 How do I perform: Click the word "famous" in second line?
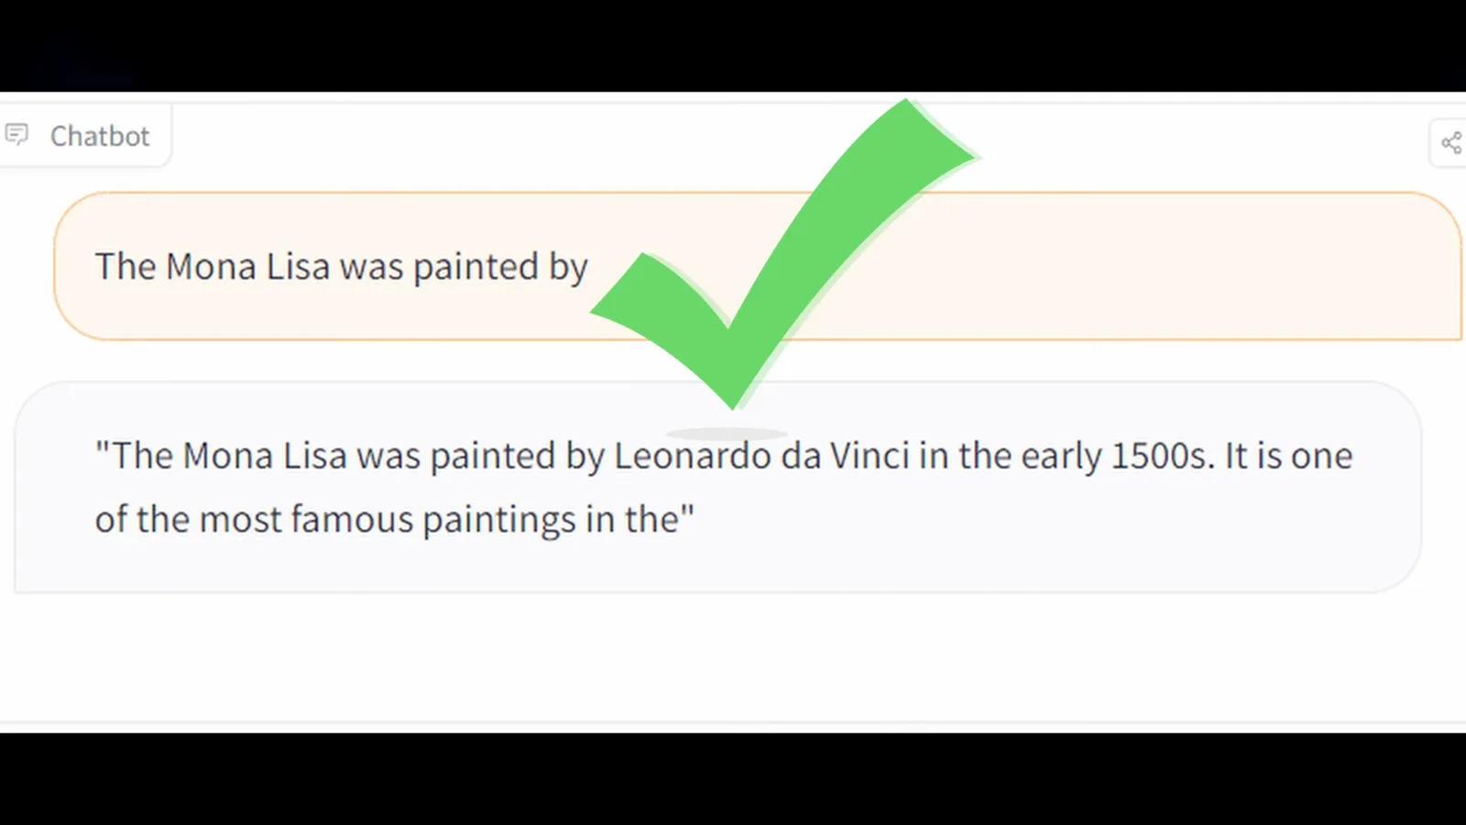pos(353,520)
